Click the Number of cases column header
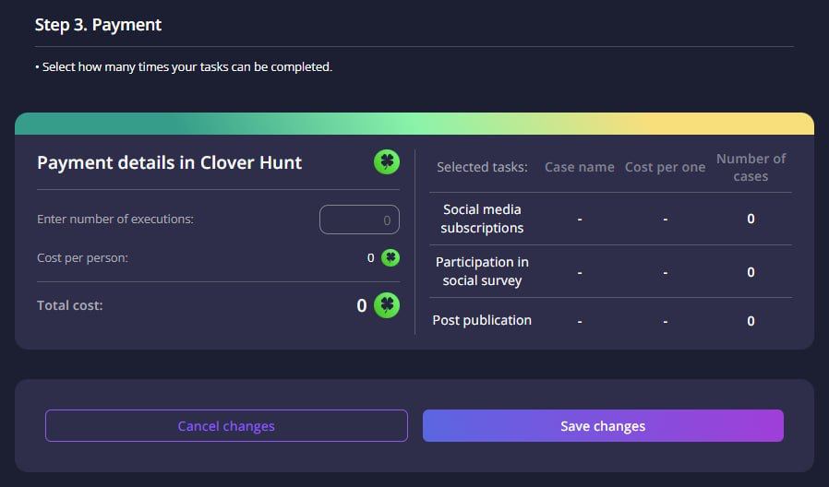This screenshot has width=829, height=487. (751, 167)
